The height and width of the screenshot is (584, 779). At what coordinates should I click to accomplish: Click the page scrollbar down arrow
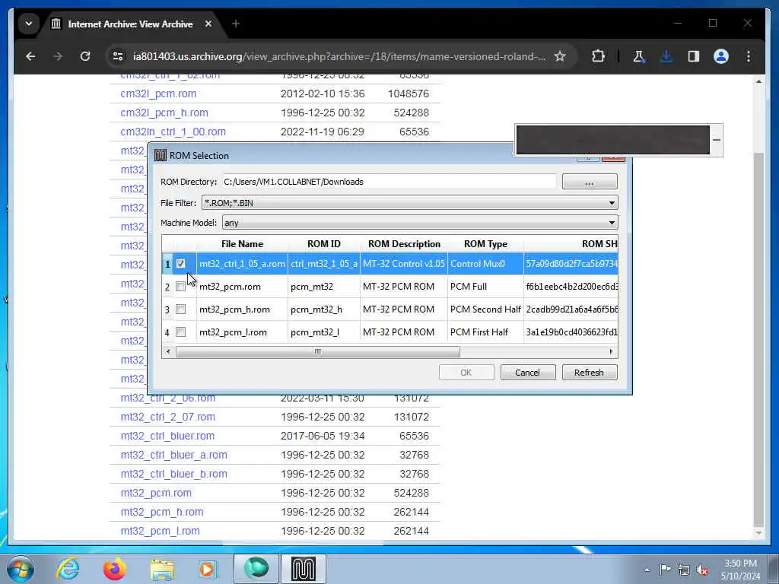click(x=758, y=533)
